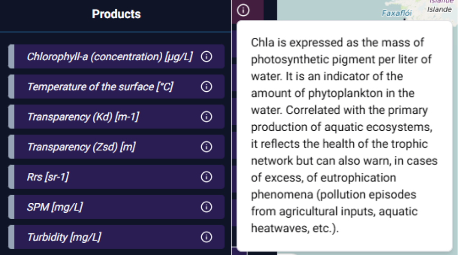Select Transparency (Kd) [m-1] product

pyautogui.click(x=83, y=117)
